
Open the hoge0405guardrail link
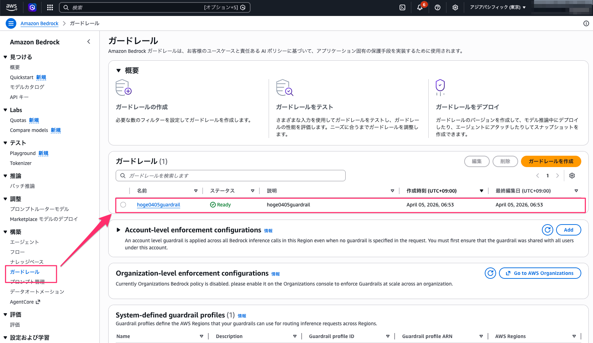point(159,205)
